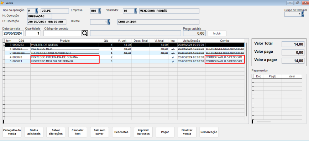The image size is (309, 142).
Task: Toggle Ing. checkmark for INGRESSO INTEIRA row
Action: 173,57
